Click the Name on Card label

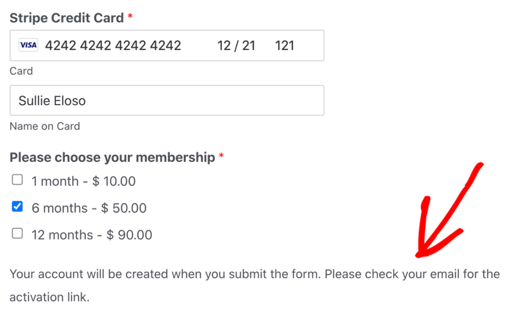click(x=44, y=126)
